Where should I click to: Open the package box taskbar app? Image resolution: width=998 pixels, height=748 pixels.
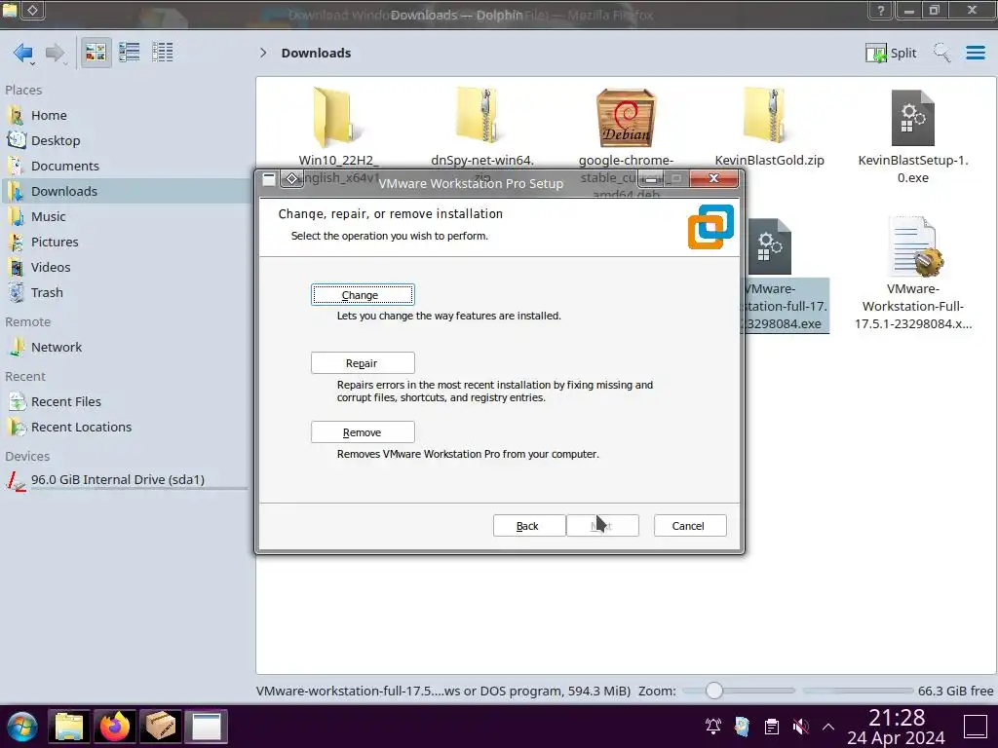point(161,727)
